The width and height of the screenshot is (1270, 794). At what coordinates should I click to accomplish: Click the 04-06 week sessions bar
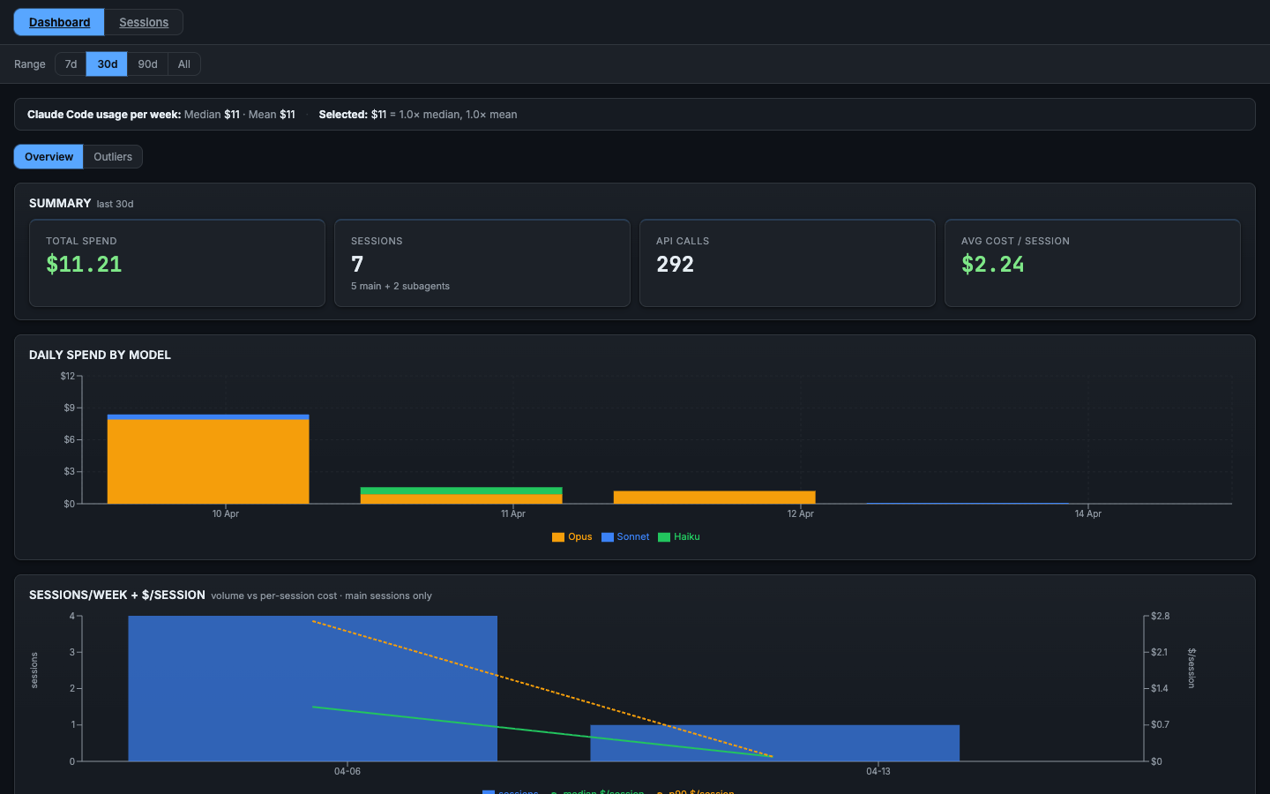click(x=313, y=688)
